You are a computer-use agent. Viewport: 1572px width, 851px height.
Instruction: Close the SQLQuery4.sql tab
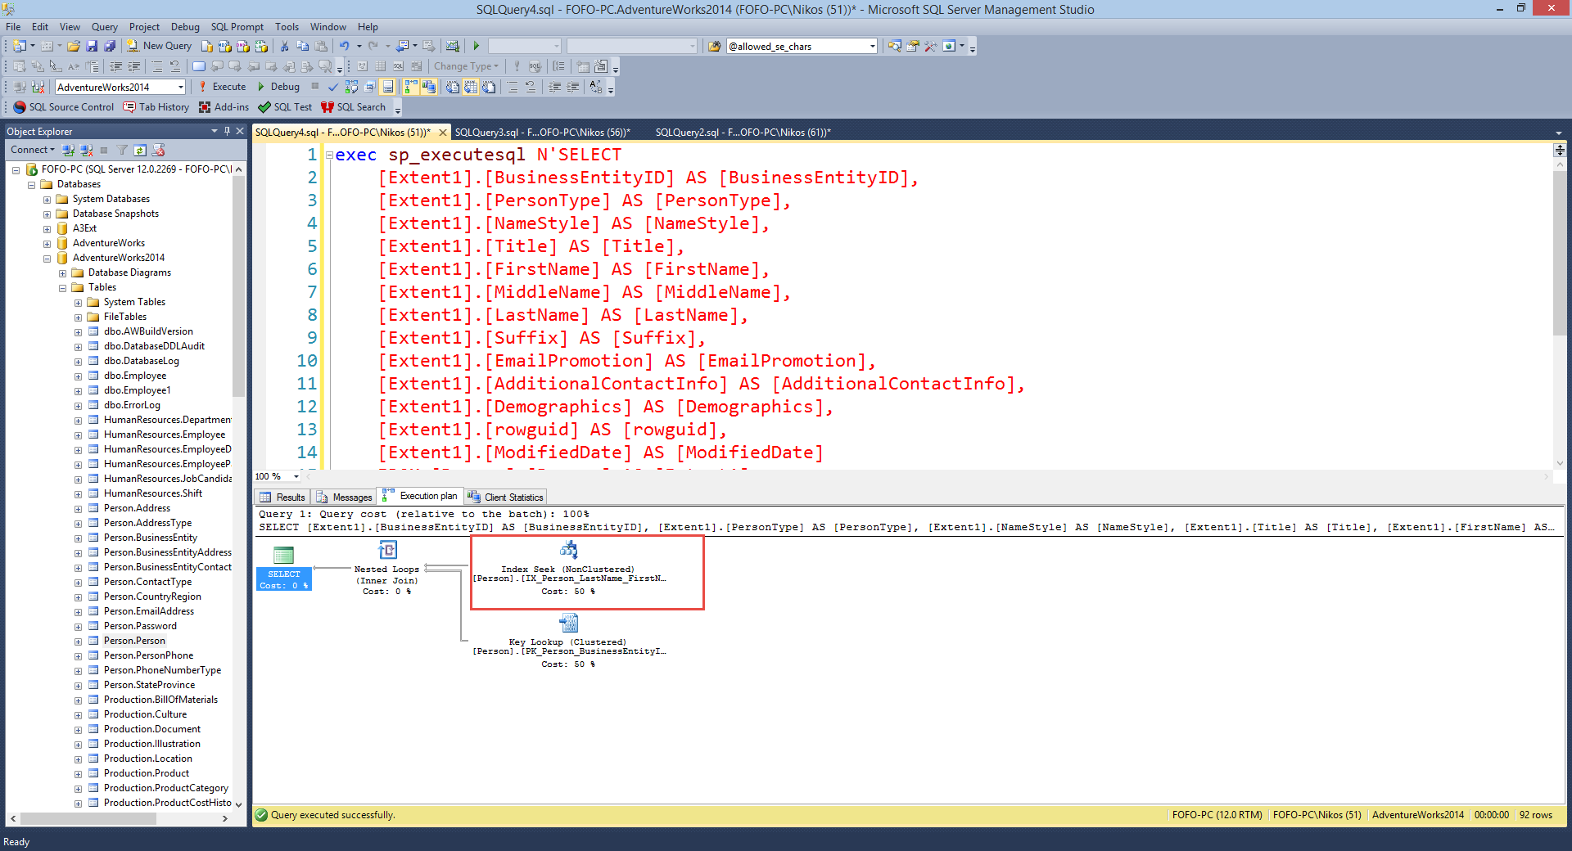click(x=443, y=133)
